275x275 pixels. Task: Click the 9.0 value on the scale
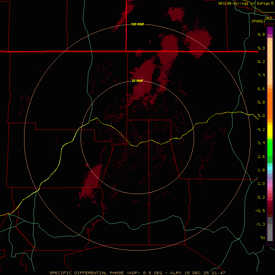click(261, 48)
